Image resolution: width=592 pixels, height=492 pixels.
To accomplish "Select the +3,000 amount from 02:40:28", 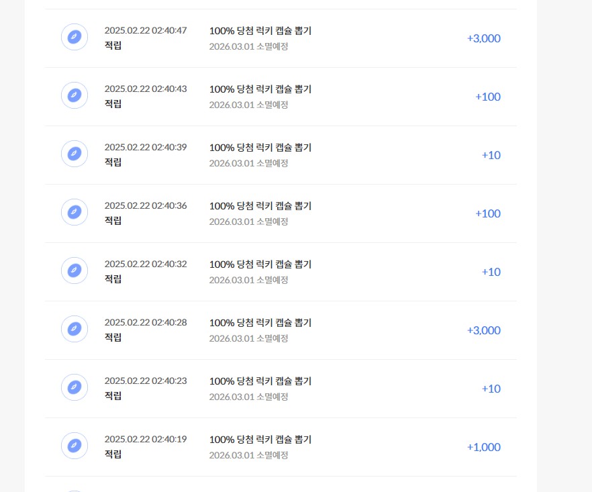I will click(484, 330).
